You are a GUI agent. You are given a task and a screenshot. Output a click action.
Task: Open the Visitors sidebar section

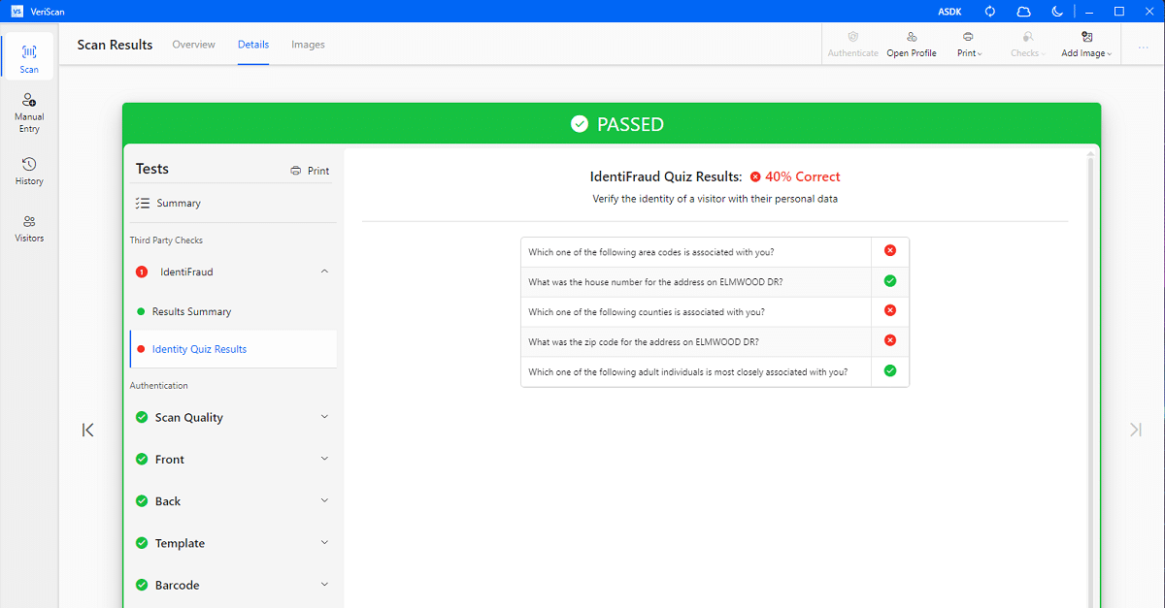tap(29, 228)
